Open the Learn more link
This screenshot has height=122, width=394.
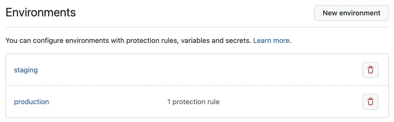[x=271, y=41]
